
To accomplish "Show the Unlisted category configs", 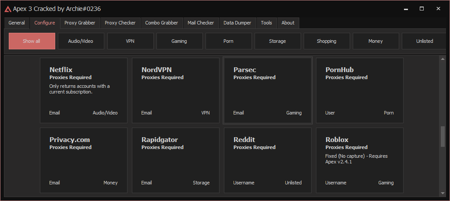I will click(x=425, y=41).
